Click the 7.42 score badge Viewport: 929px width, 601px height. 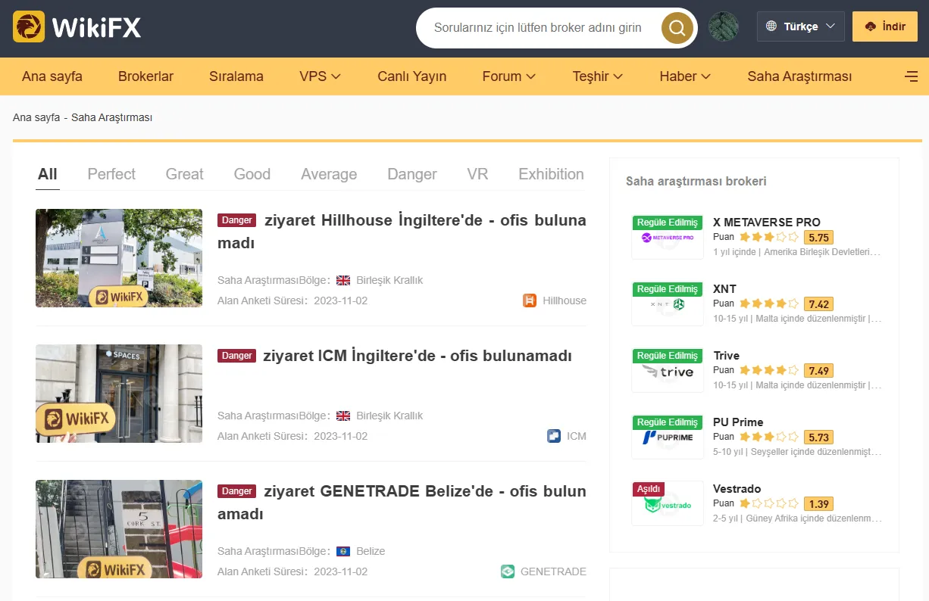[818, 304]
